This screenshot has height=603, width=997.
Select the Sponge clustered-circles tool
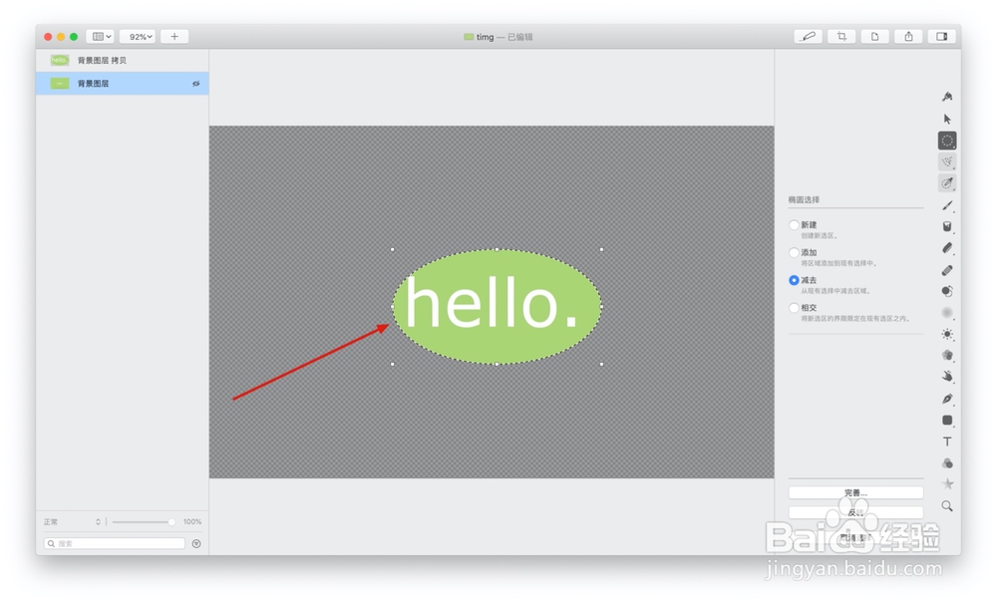[947, 355]
